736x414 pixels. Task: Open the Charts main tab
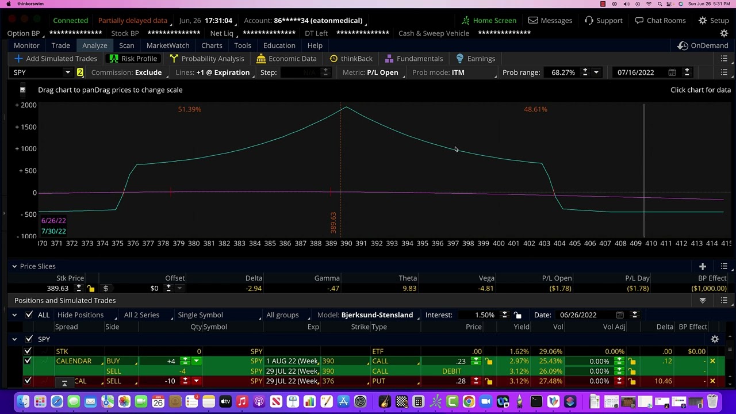[x=212, y=45]
